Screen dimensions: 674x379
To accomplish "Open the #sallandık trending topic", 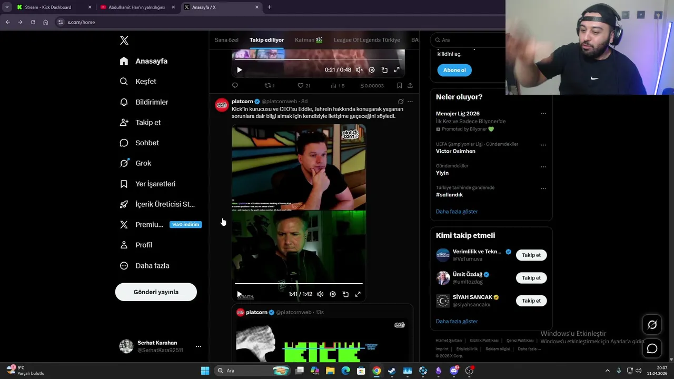I will coord(449,195).
